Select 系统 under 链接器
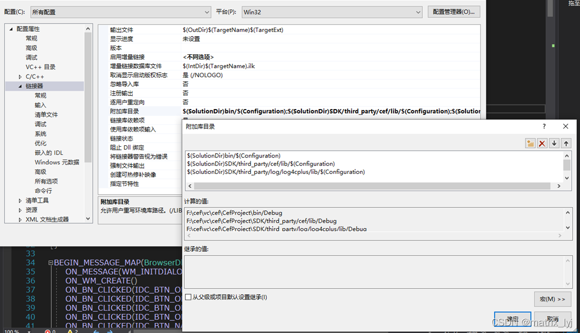580x333 pixels. 40,134
